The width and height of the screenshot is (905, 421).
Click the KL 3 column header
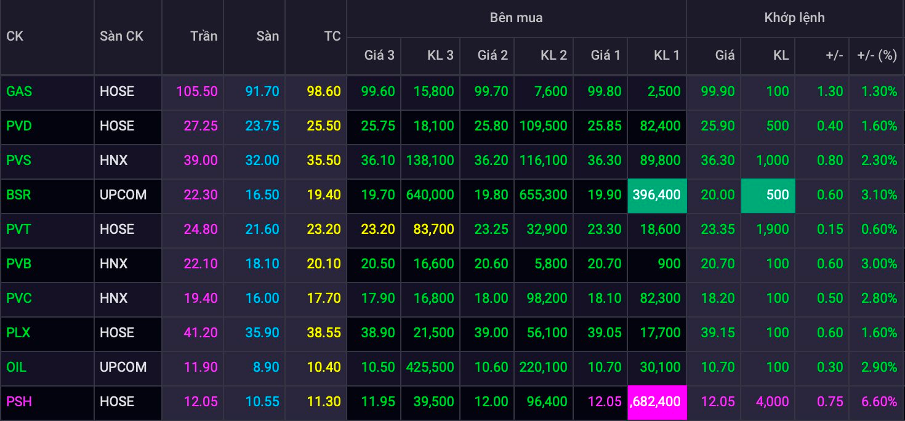coord(440,55)
